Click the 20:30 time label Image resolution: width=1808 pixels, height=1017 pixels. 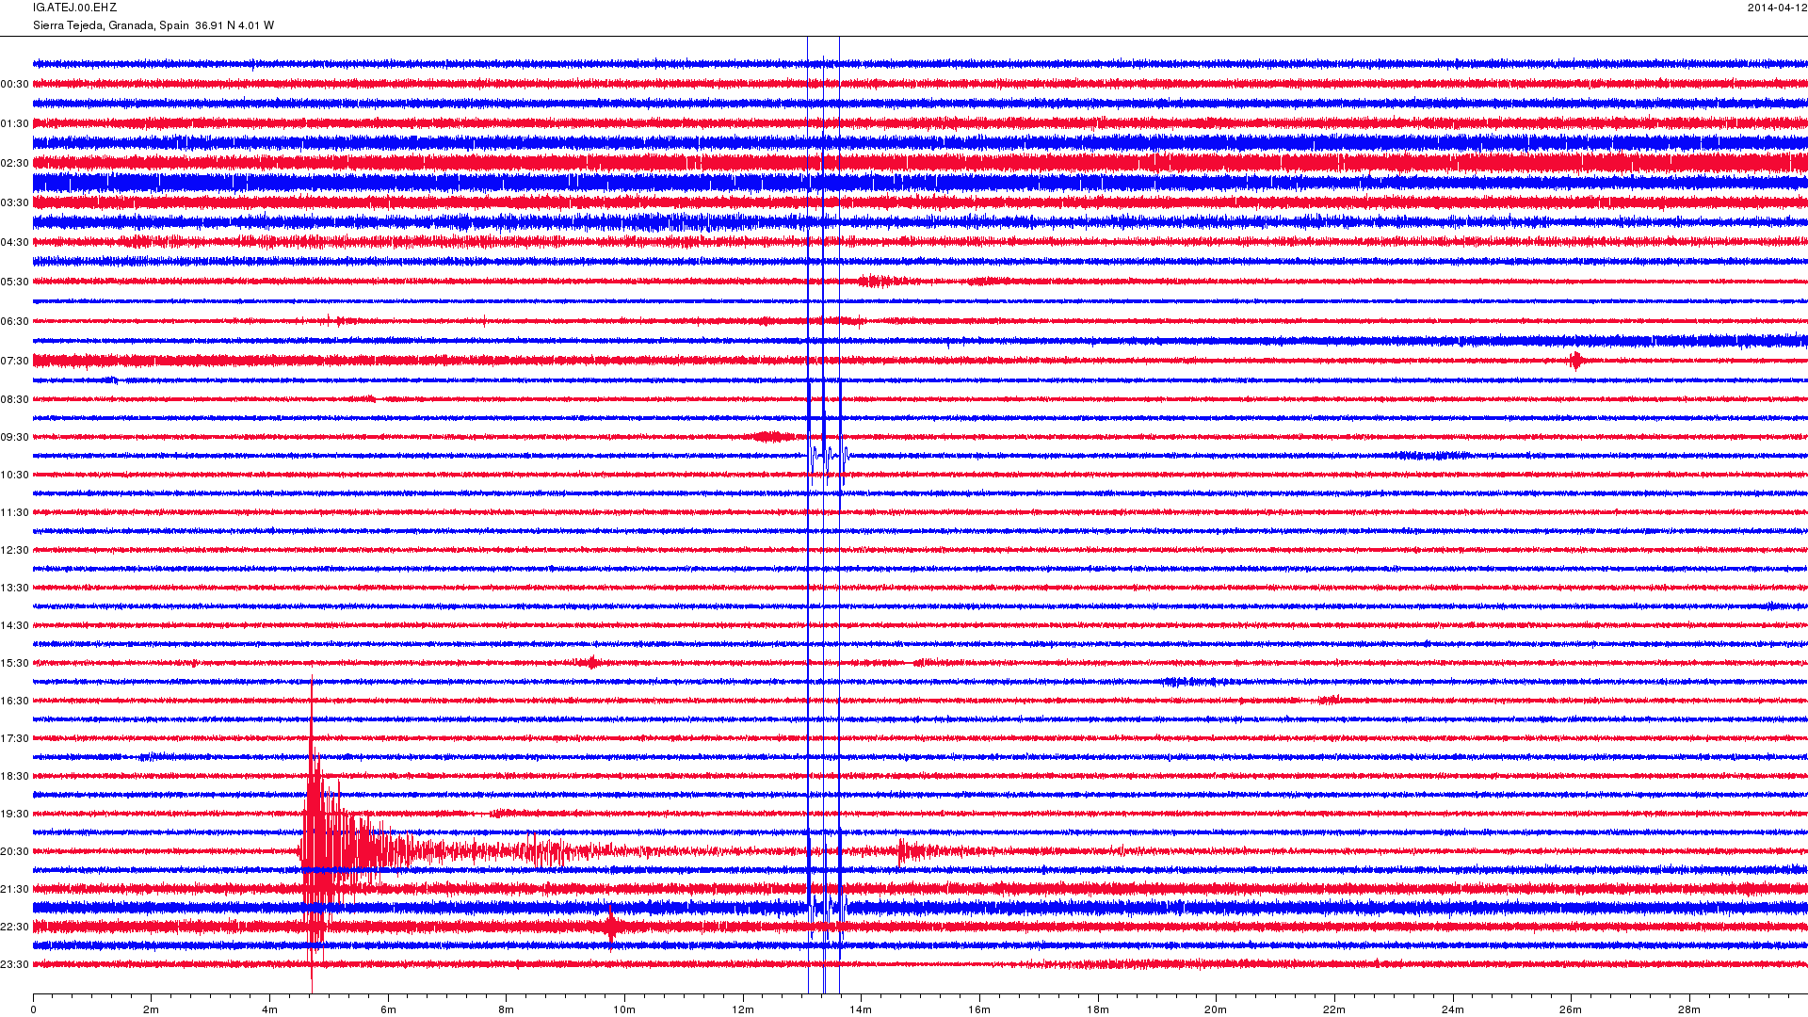coord(14,851)
